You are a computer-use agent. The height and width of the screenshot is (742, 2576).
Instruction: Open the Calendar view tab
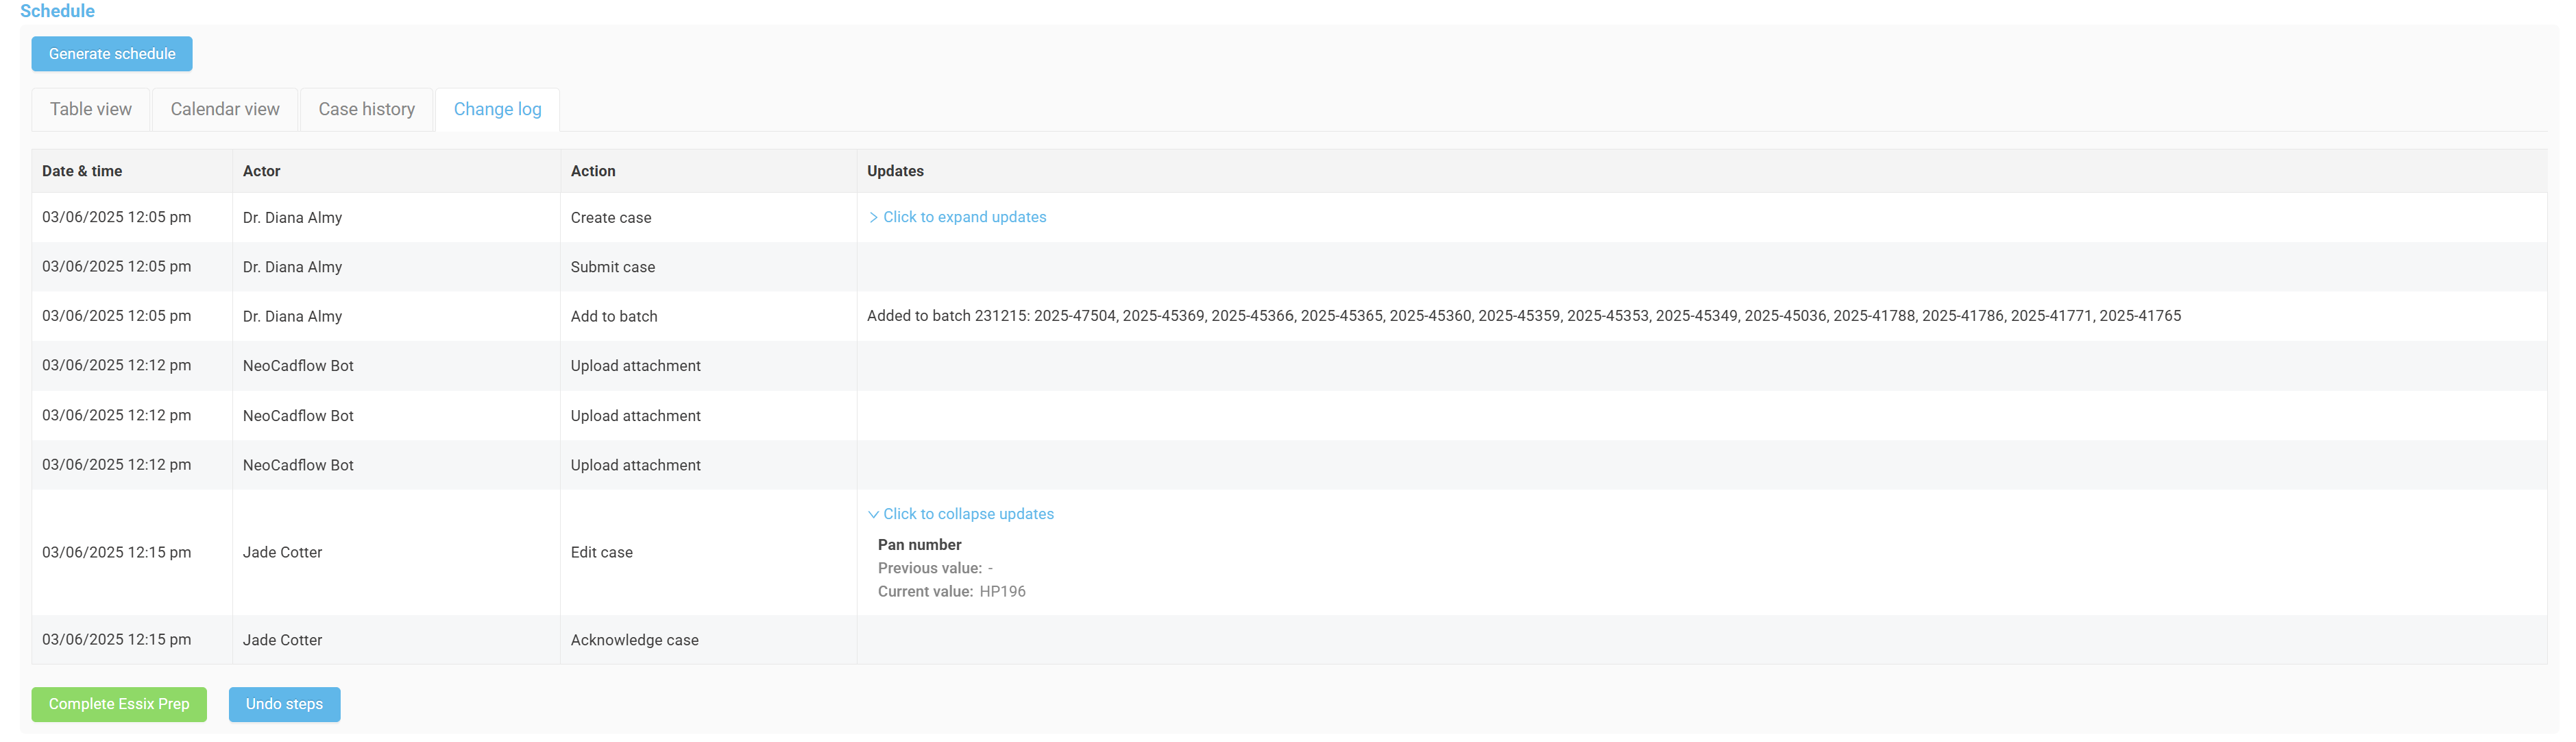pos(225,109)
